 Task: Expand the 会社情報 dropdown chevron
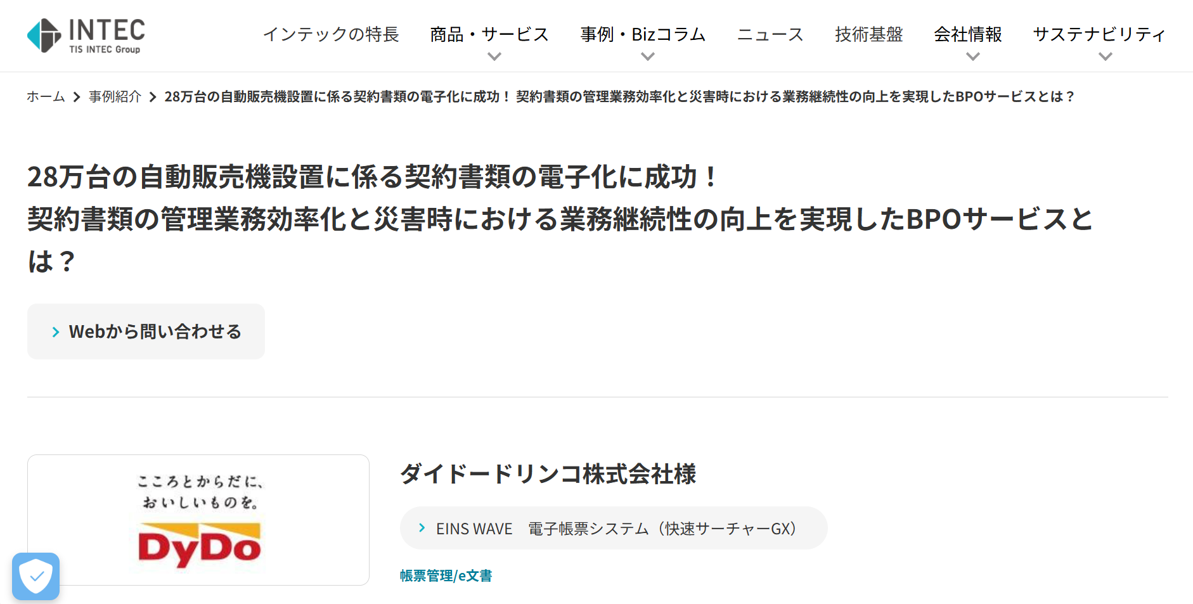click(972, 56)
